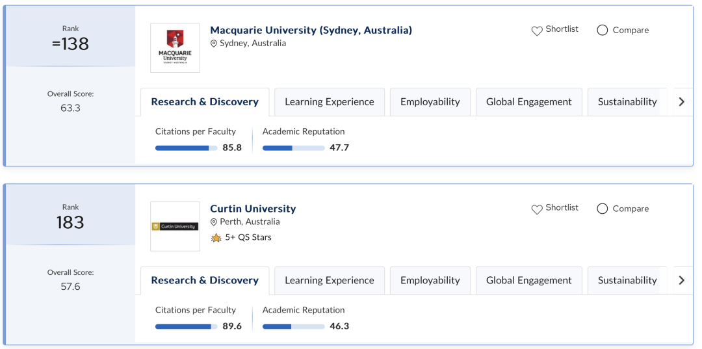
Task: Open Learning Experience tab for Macquarie
Action: click(330, 102)
